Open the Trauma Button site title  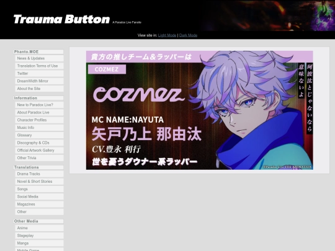pyautogui.click(x=61, y=19)
